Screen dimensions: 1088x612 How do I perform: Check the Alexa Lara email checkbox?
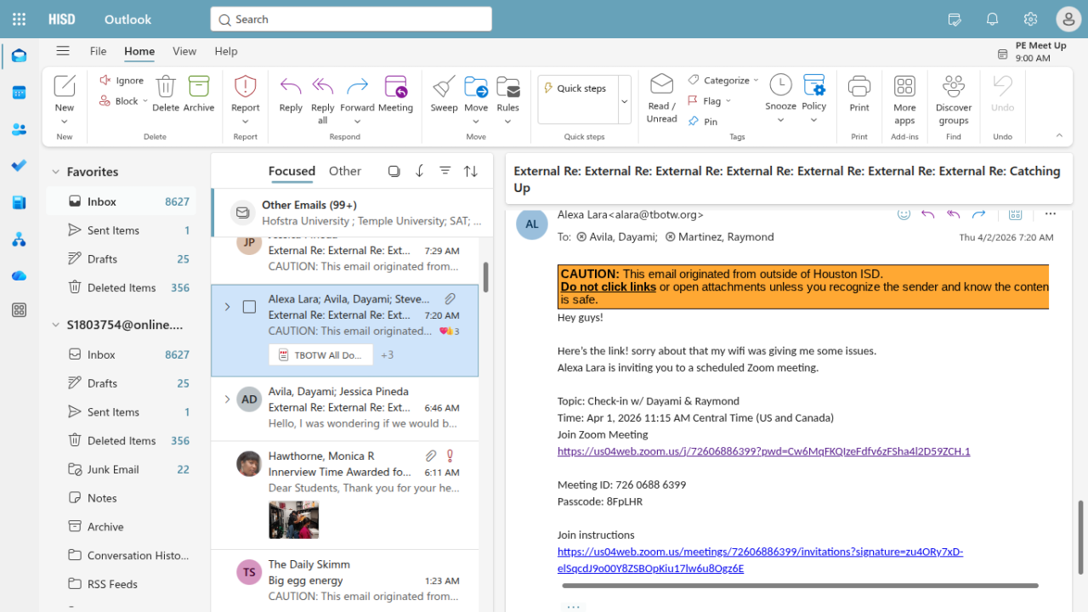click(249, 307)
